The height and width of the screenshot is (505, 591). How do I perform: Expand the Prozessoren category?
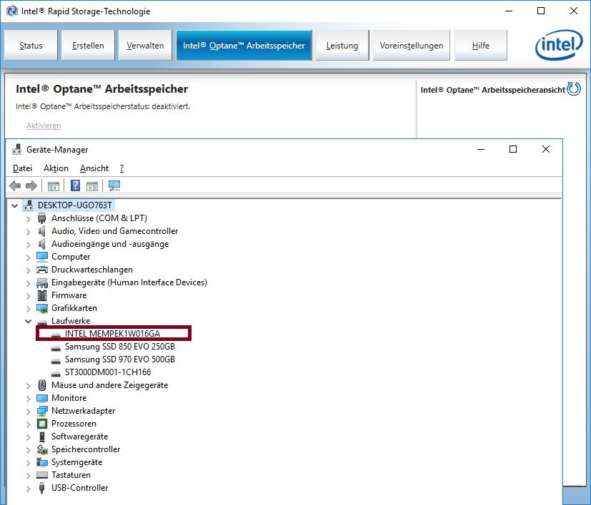(x=29, y=424)
